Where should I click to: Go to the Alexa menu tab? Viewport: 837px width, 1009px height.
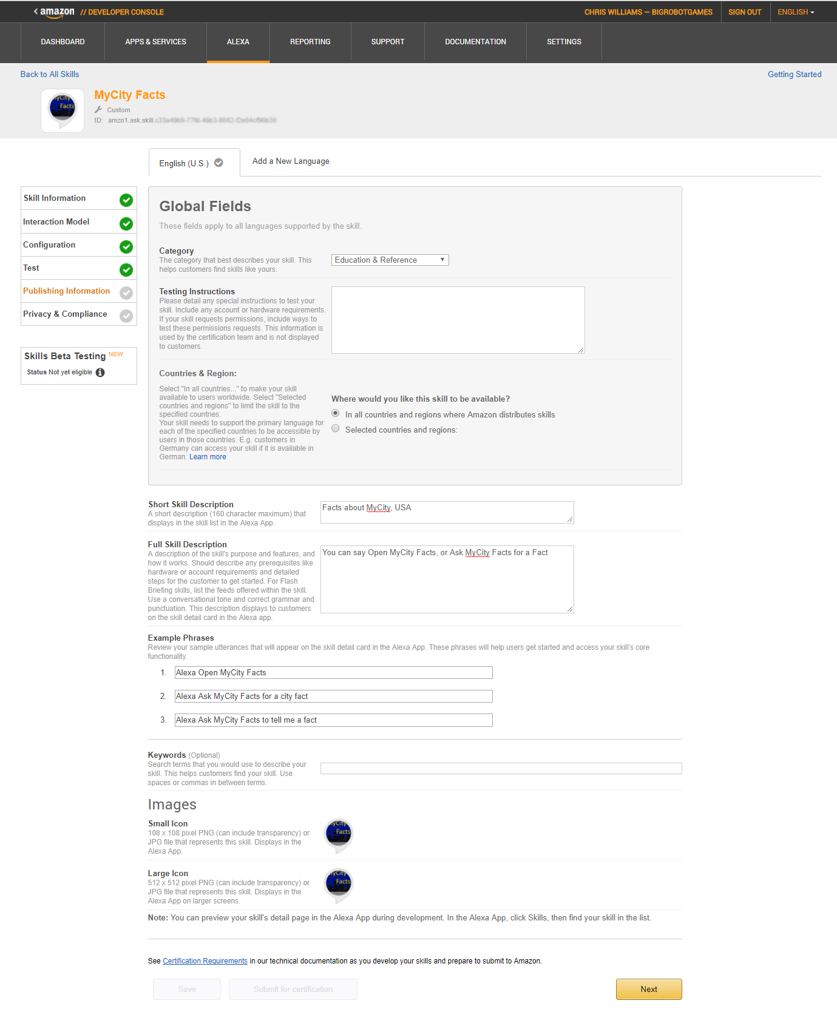[x=238, y=42]
